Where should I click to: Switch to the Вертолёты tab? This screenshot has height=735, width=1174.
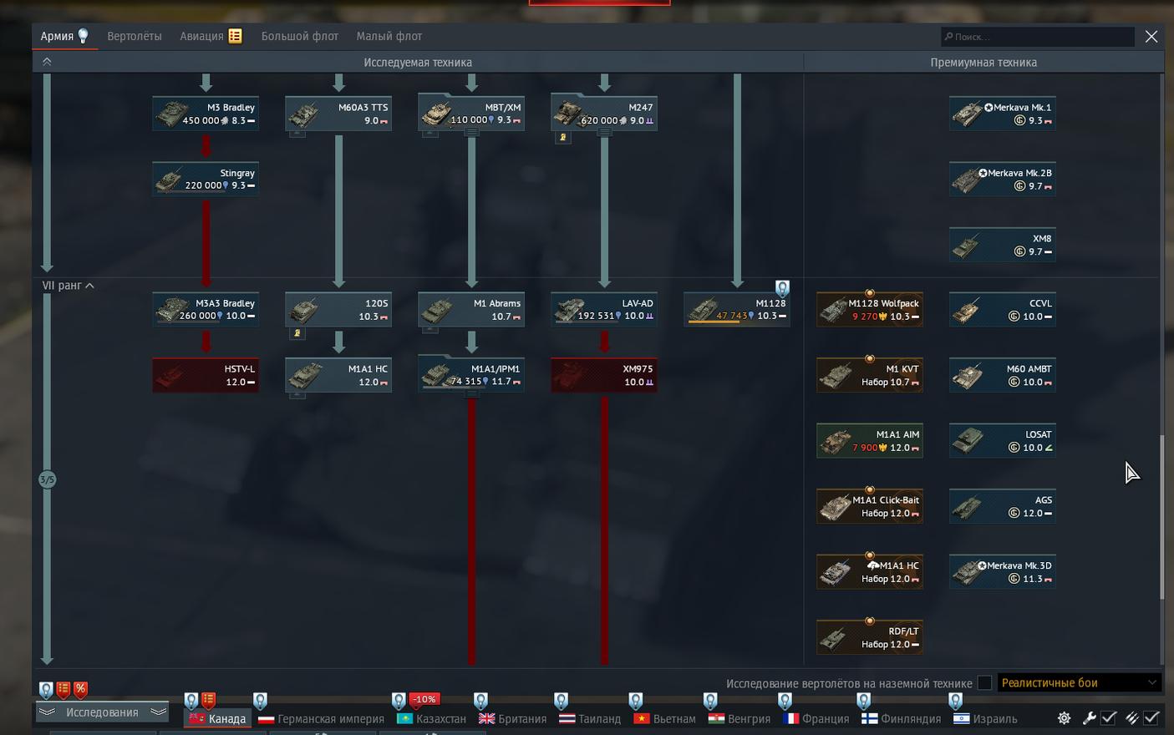click(x=134, y=37)
